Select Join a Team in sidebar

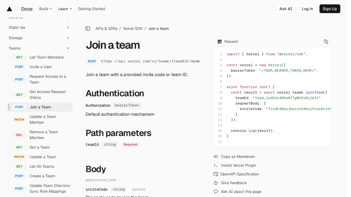(39, 107)
